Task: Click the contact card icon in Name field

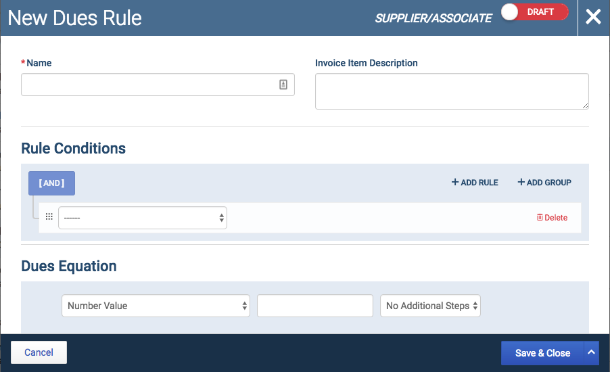Action: coord(283,85)
